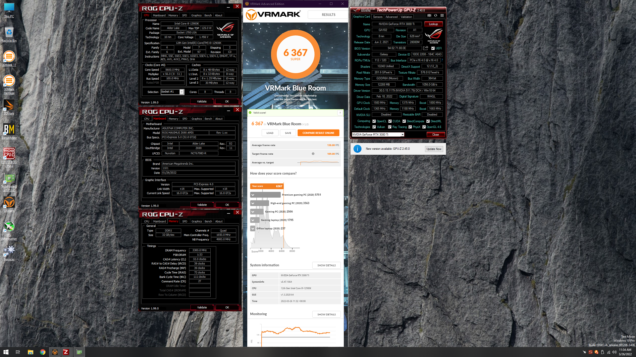Open the Recycle Bin desktop icon
Image resolution: width=636 pixels, height=357 pixels.
tap(9, 34)
